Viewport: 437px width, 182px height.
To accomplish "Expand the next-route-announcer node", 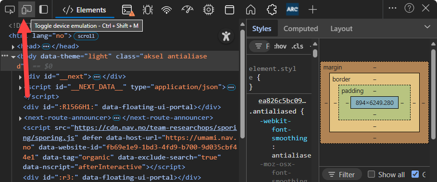I will point(20,118).
